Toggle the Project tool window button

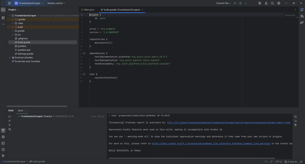click(3, 10)
